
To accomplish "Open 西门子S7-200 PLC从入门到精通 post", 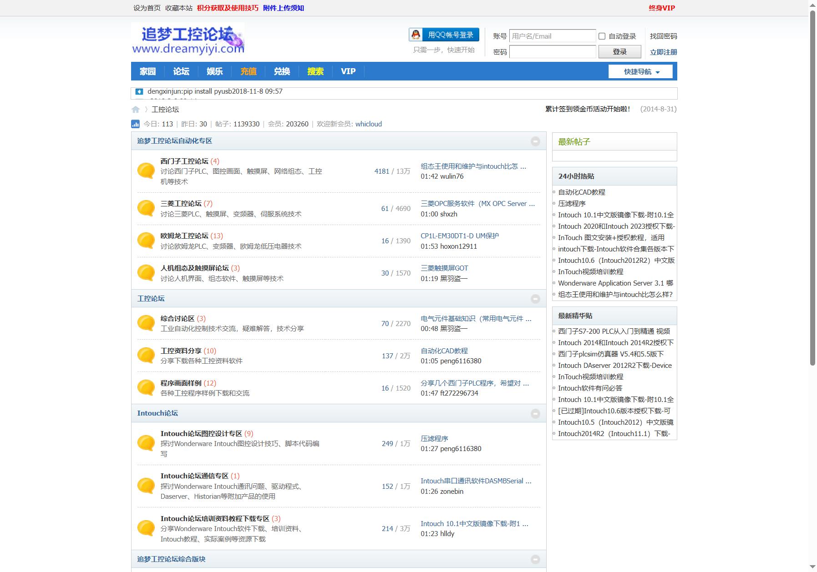I will (x=614, y=331).
